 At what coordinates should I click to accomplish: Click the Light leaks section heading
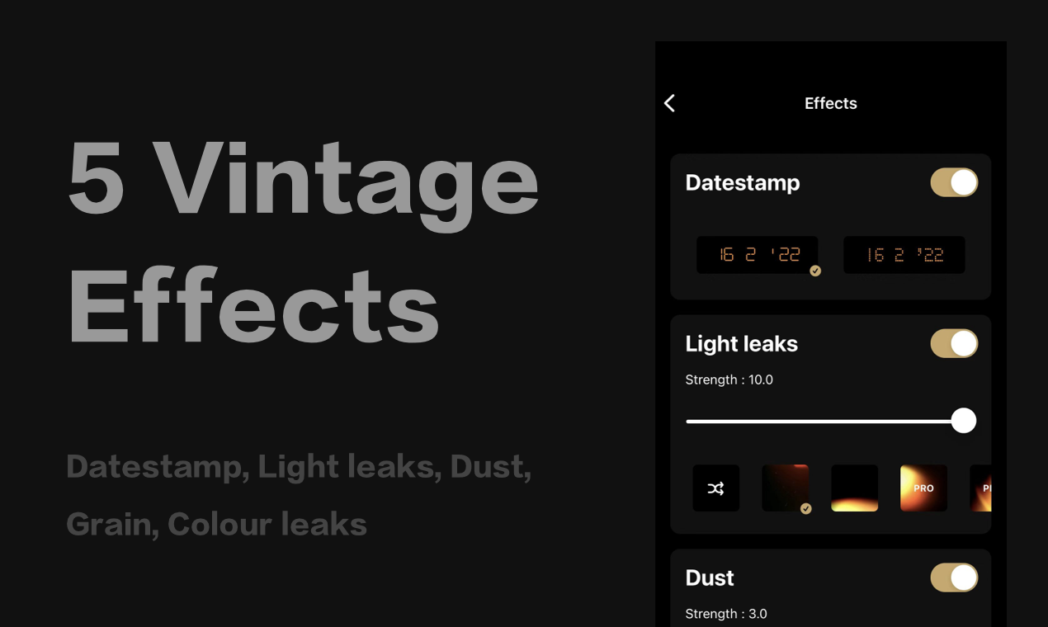(741, 343)
